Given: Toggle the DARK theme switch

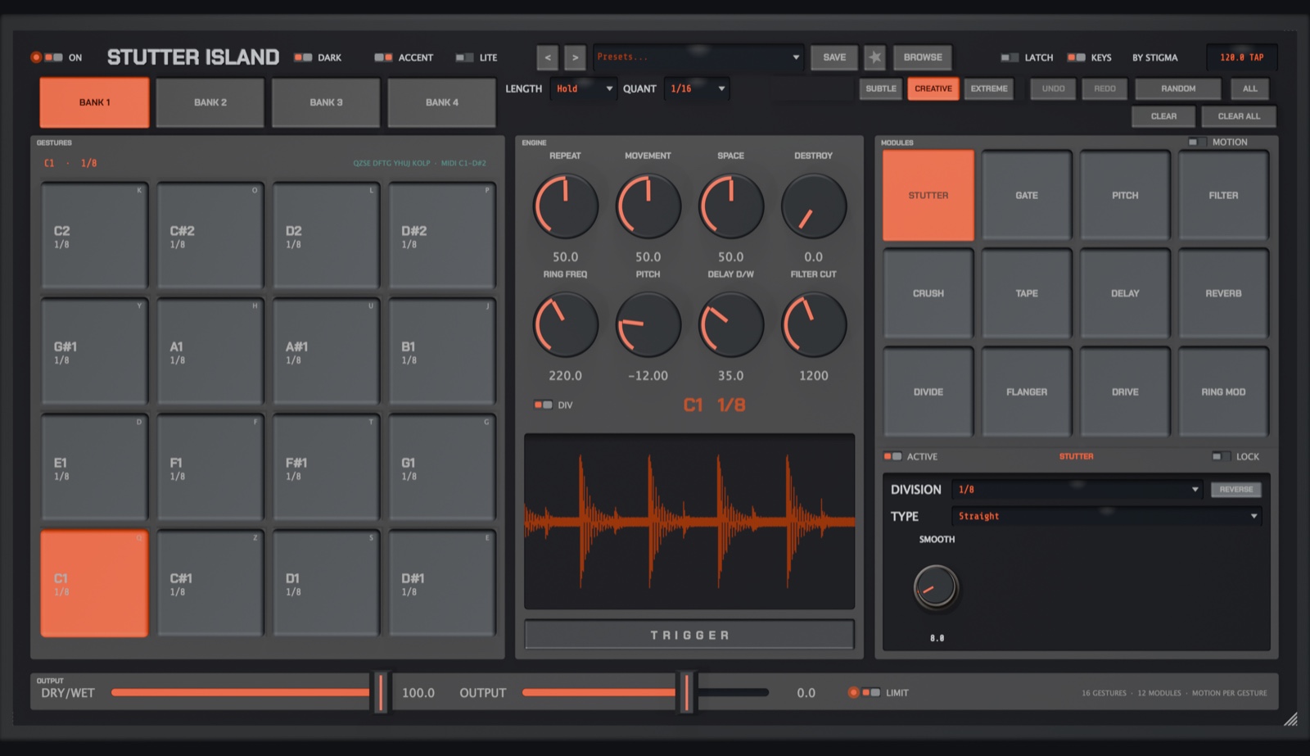Looking at the screenshot, I should 303,57.
